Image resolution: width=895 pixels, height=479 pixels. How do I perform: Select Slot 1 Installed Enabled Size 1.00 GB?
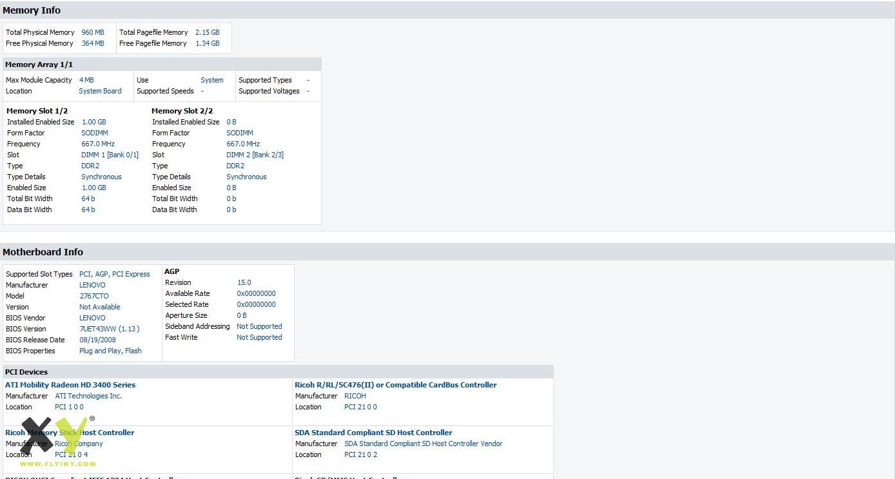[93, 122]
